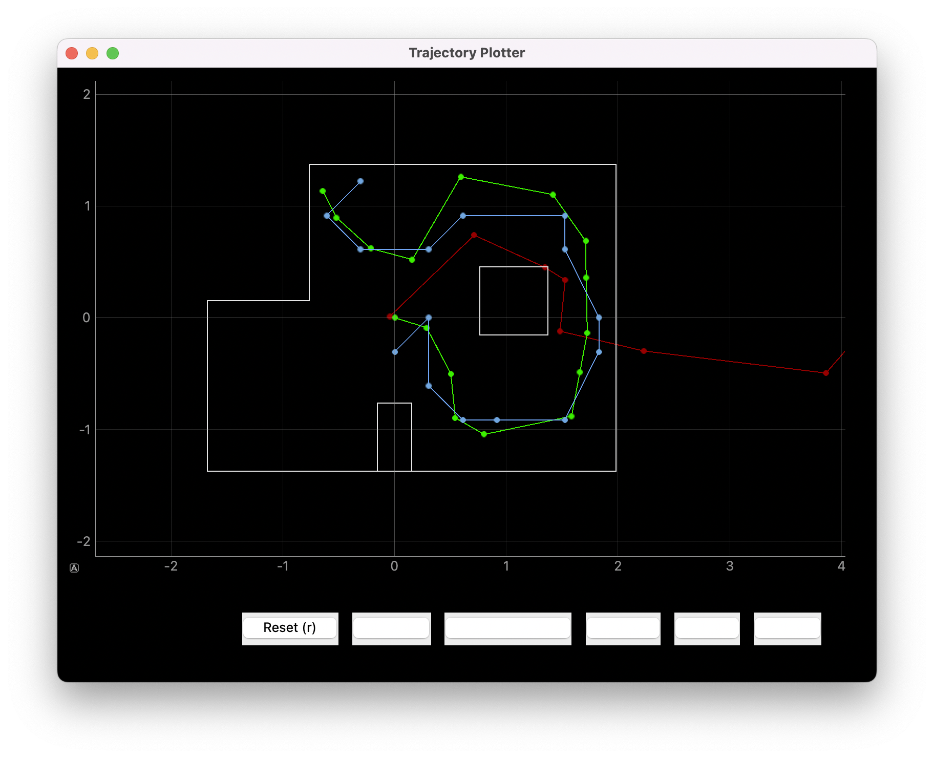Click the blank button right after Reset (r)

(391, 628)
